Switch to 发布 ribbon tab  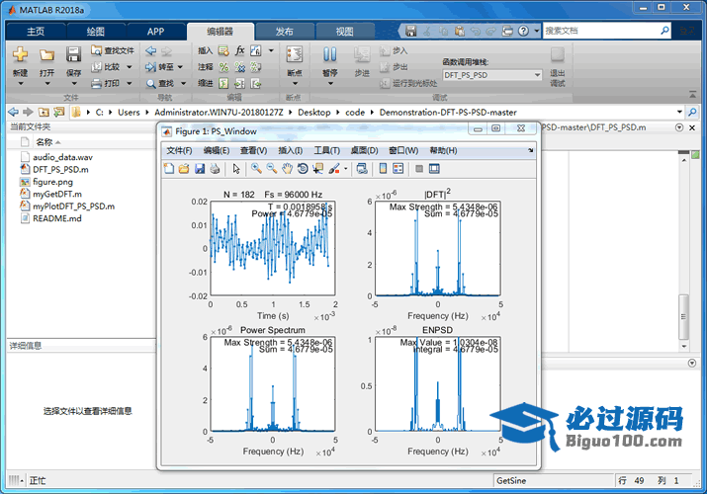(285, 31)
